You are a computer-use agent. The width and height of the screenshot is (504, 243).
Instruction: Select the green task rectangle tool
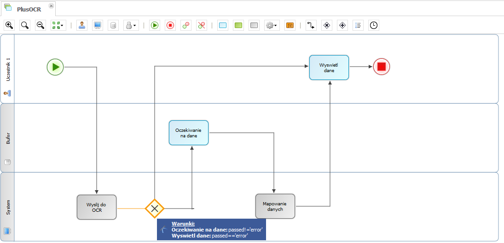238,25
